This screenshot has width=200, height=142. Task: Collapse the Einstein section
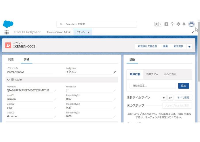(9, 80)
